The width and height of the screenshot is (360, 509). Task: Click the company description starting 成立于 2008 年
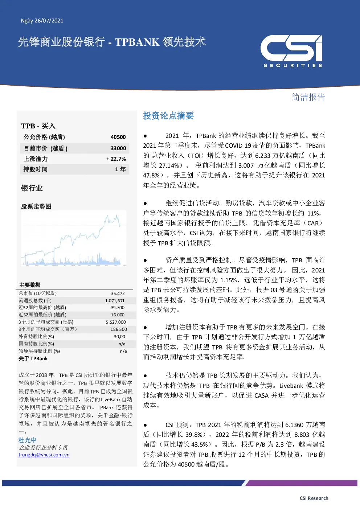tap(75, 403)
